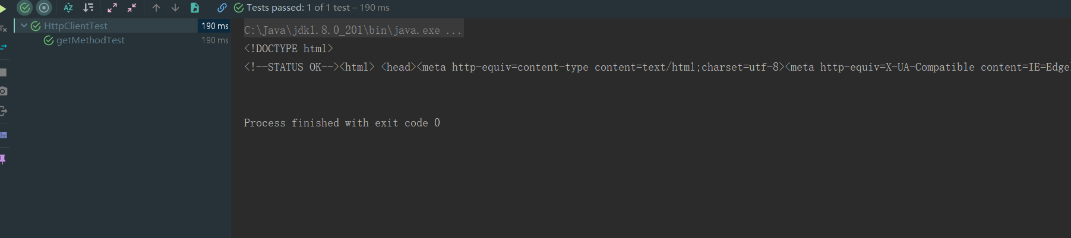
Task: Stop the process with the gray square
Action: coord(3,72)
